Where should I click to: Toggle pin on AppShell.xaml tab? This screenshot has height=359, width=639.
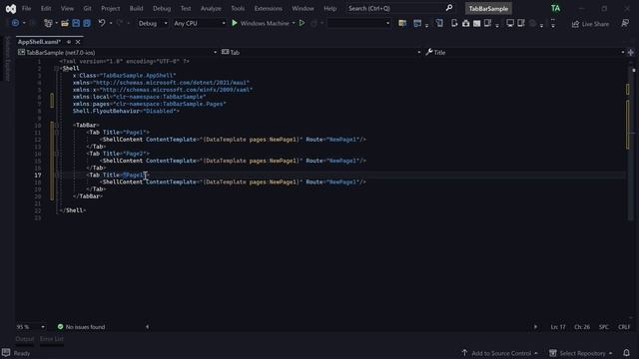[69, 42]
